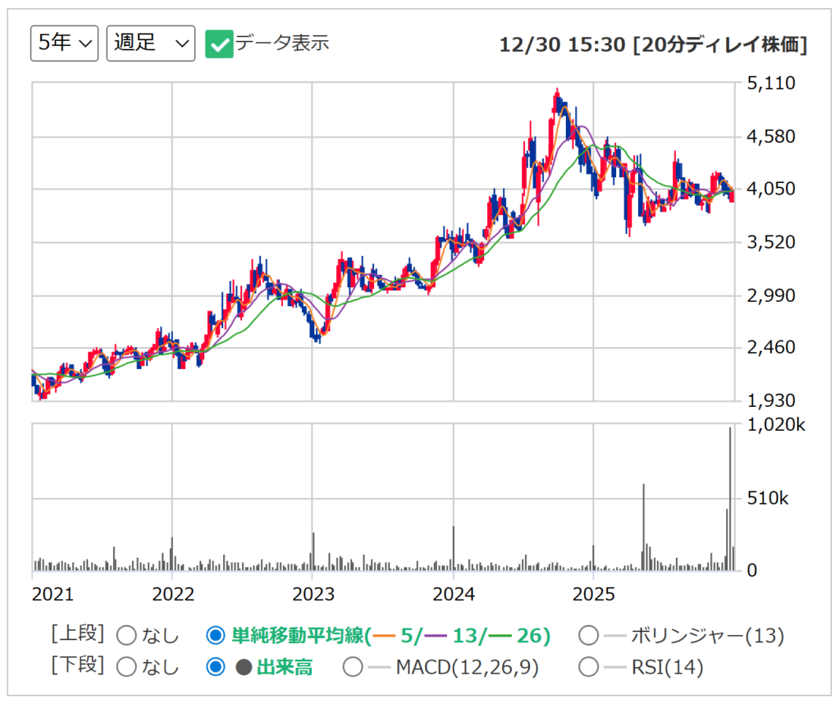
Task: Click gray line icon before RSI(14) label
Action: [x=614, y=667]
